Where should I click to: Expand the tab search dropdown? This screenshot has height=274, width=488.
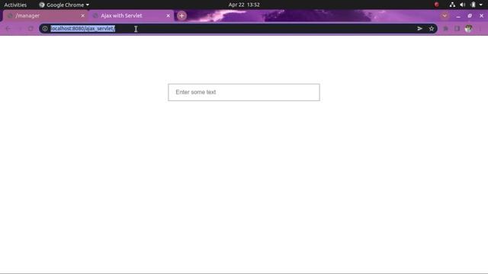445,15
